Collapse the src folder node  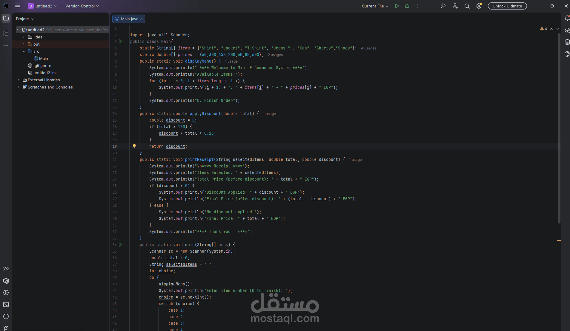(24, 51)
